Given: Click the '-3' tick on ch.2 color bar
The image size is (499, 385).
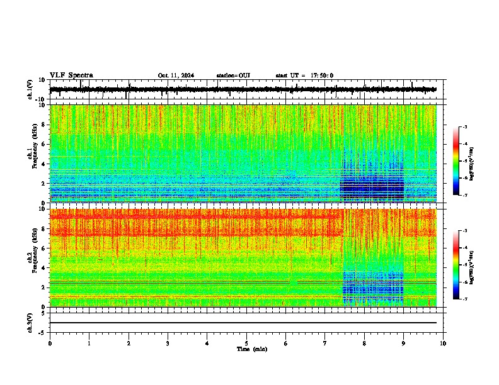Looking at the screenshot, I should (x=464, y=231).
